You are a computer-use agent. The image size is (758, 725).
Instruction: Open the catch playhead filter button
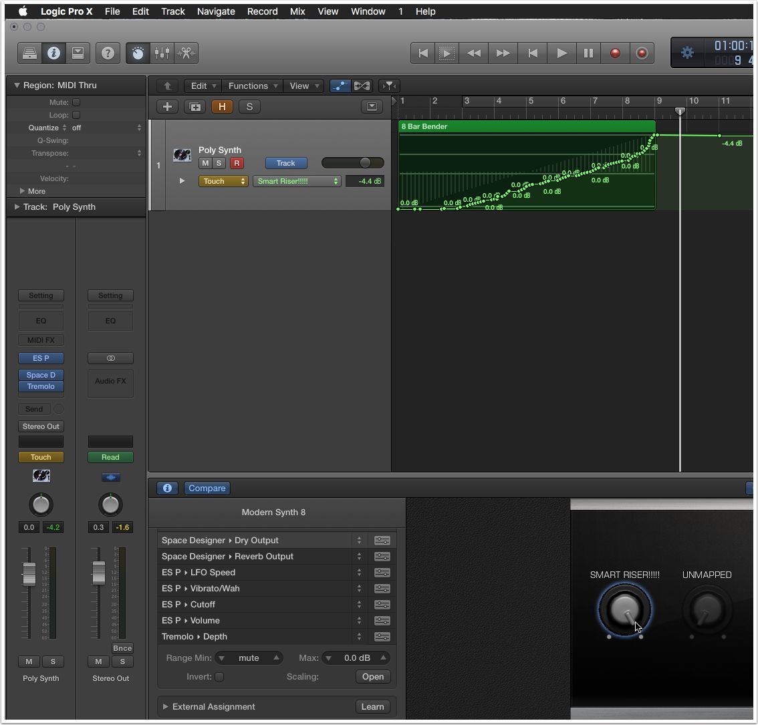pyautogui.click(x=388, y=86)
